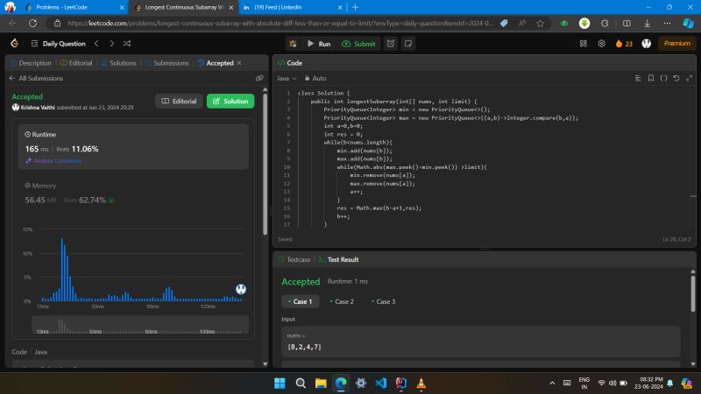Reset code with the undo arrow icon
Screen dimensions: 701x394
pos(675,78)
